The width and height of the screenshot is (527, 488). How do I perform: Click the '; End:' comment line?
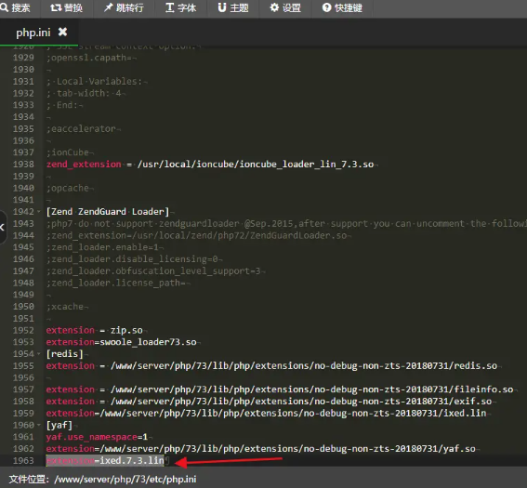(62, 105)
